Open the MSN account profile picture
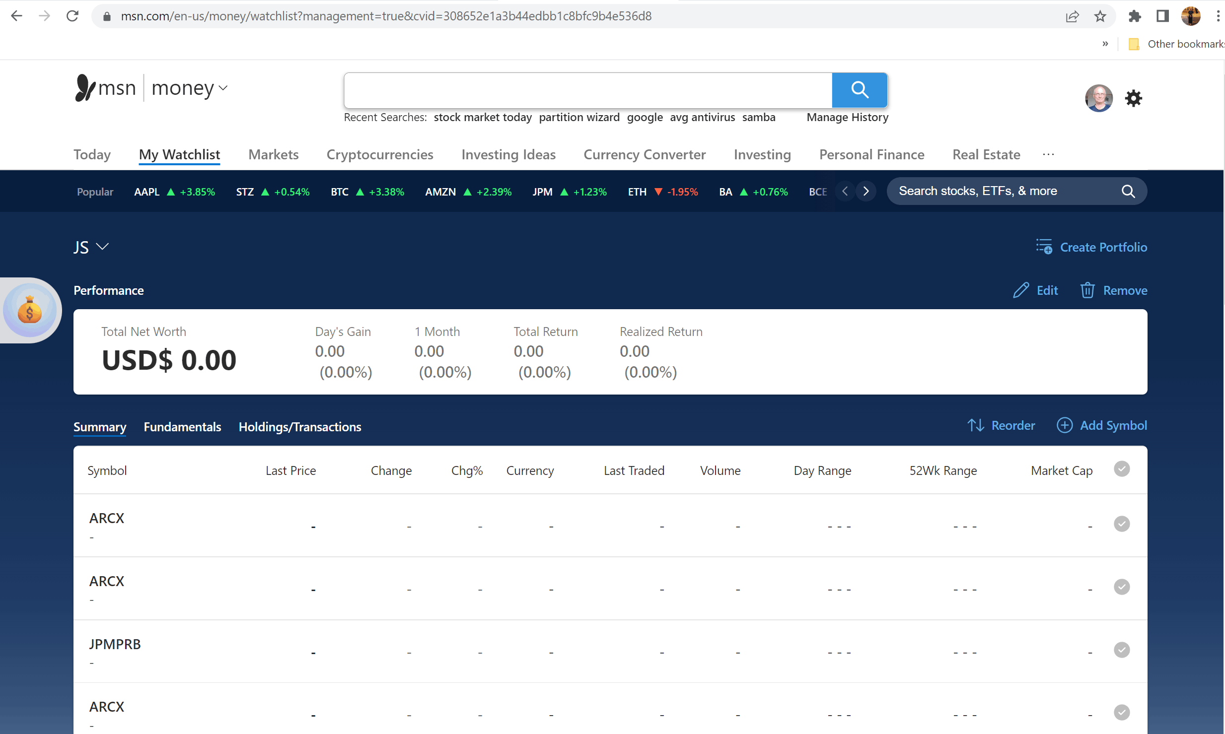1225x734 pixels. [x=1098, y=98]
